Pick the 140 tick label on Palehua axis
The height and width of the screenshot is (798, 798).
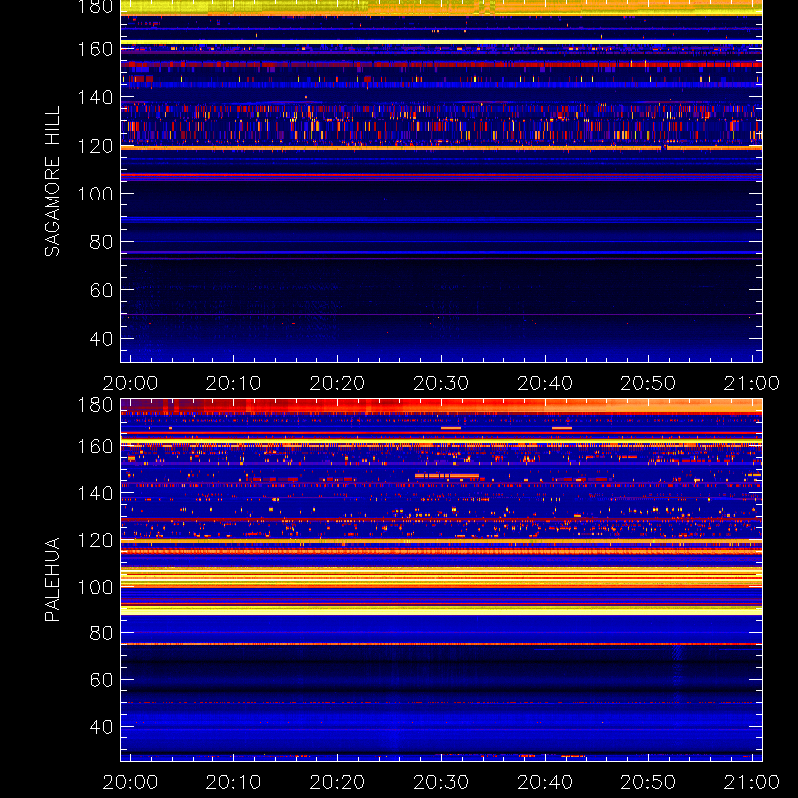pos(95,493)
